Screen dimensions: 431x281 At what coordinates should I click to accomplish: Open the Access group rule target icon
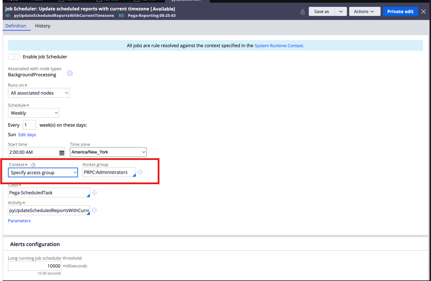click(x=140, y=172)
